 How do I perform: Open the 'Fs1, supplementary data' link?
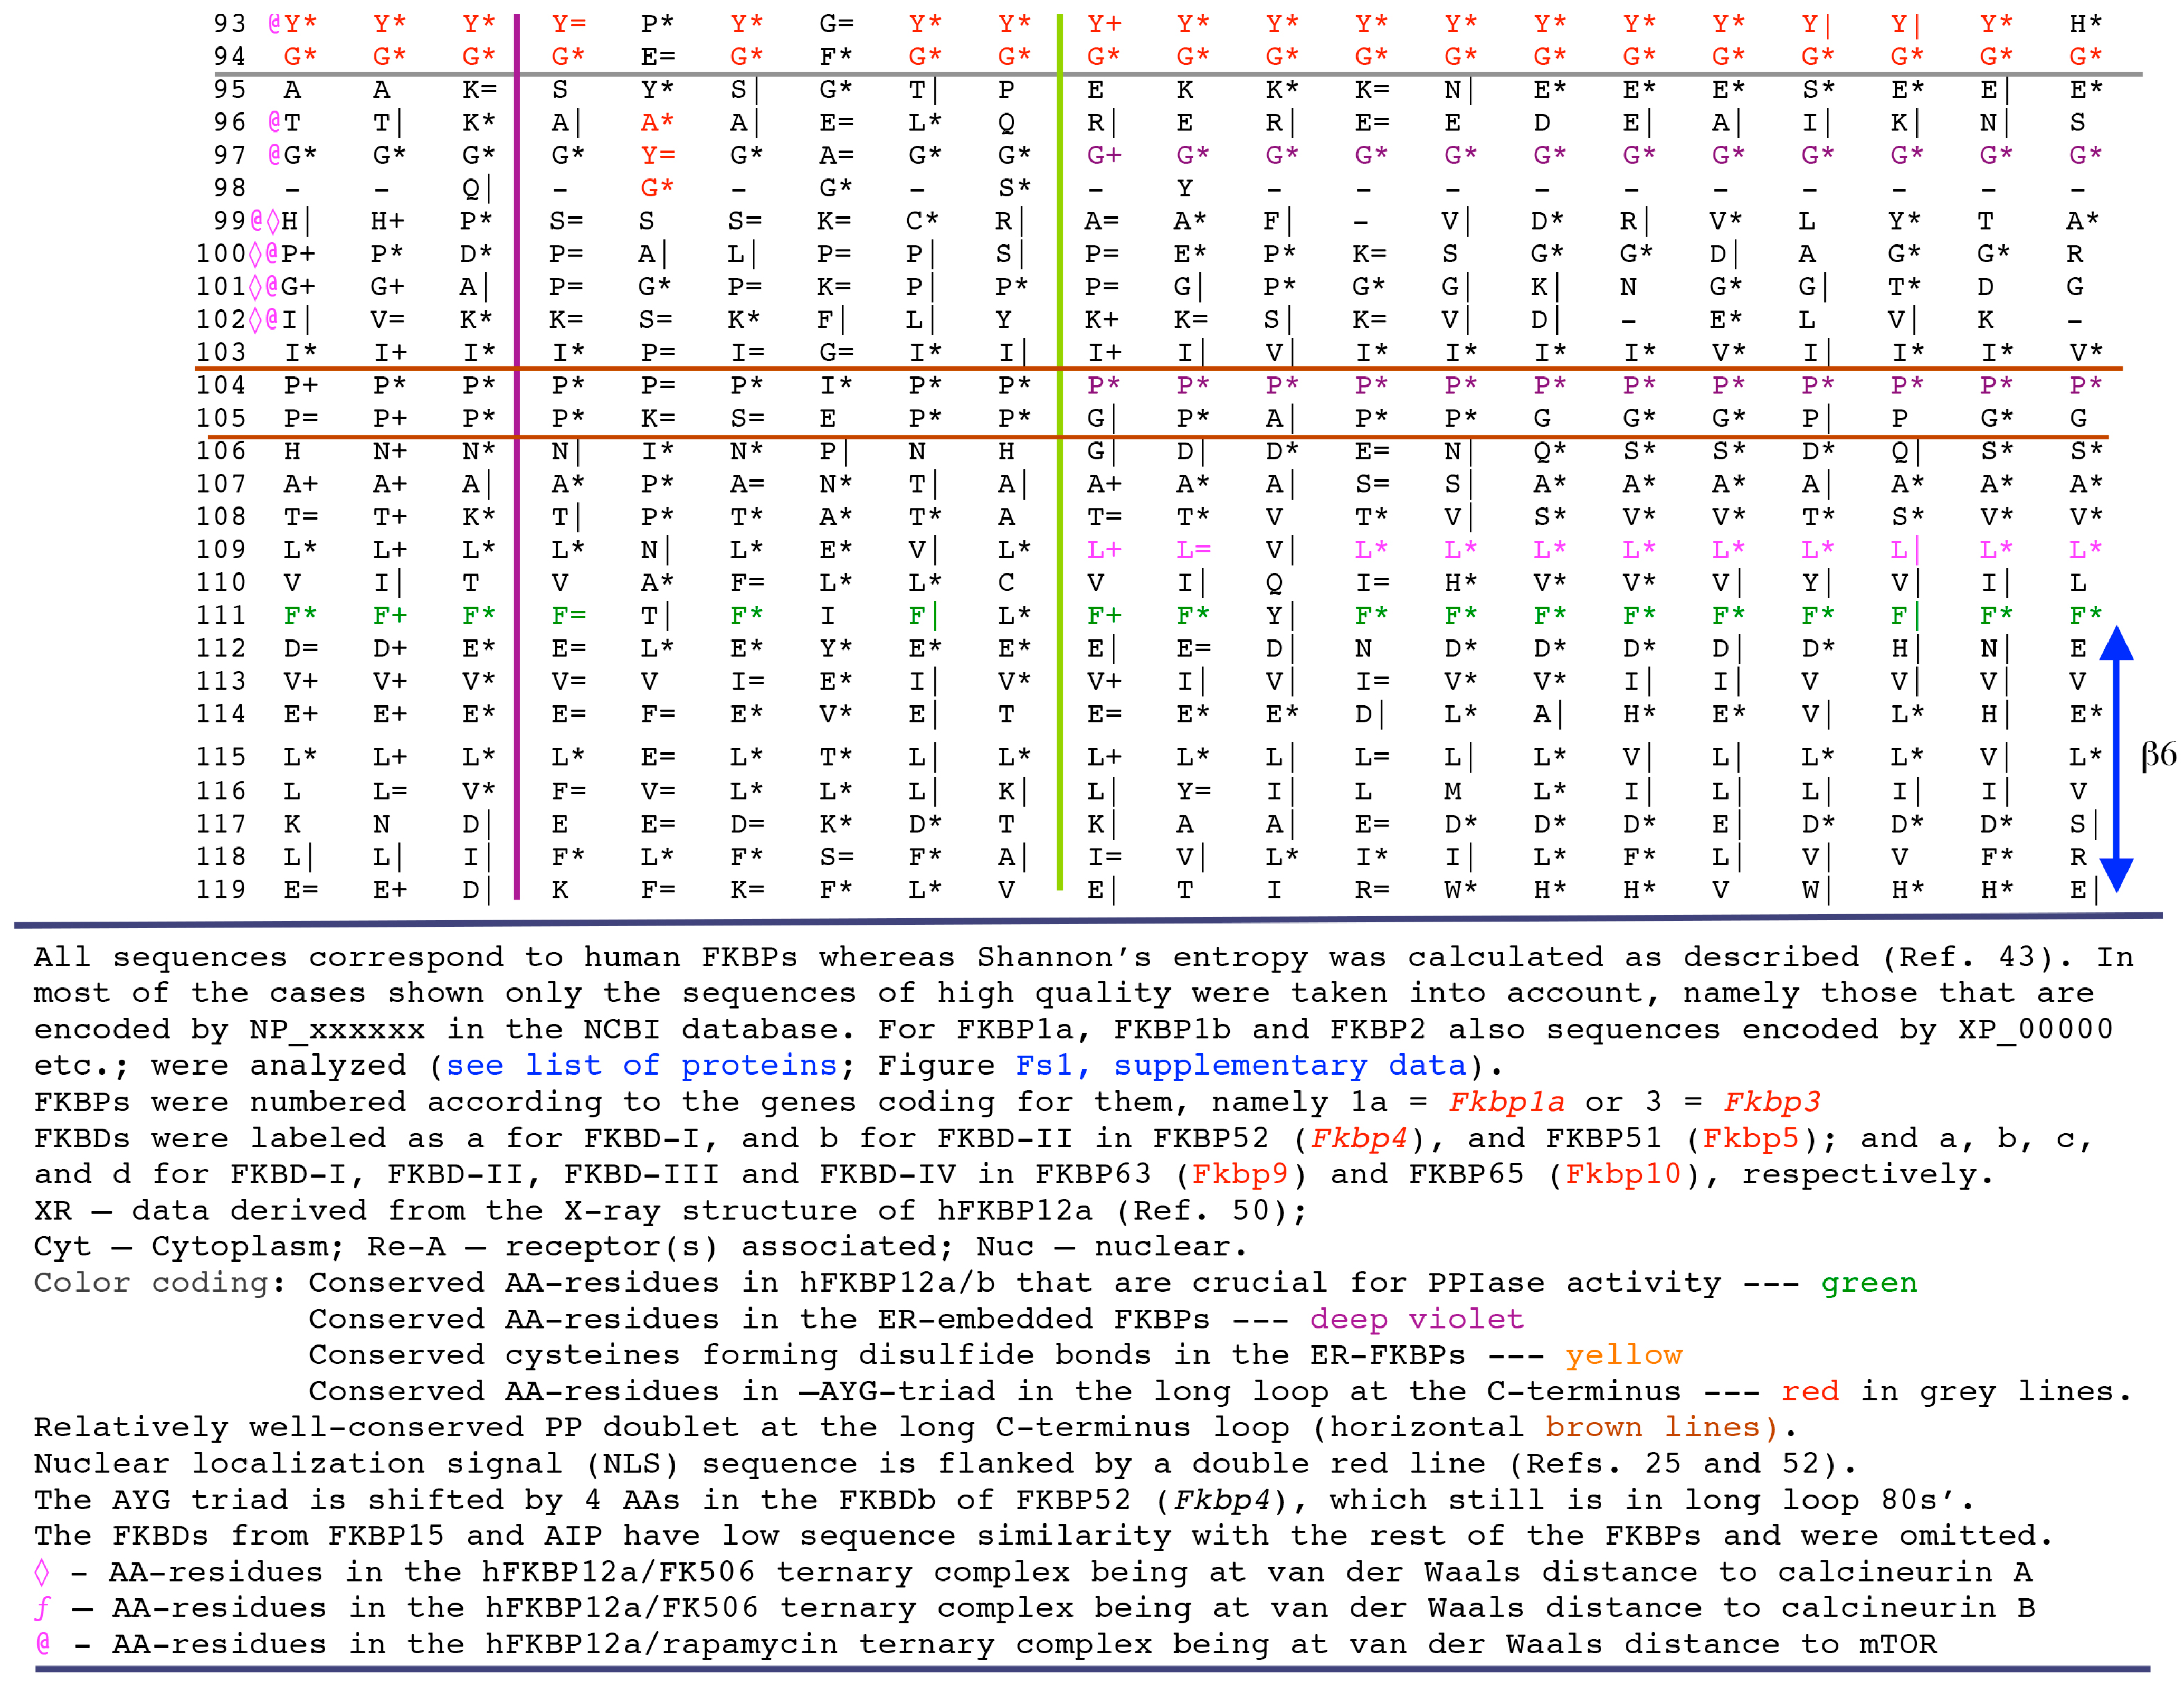1240,1066
